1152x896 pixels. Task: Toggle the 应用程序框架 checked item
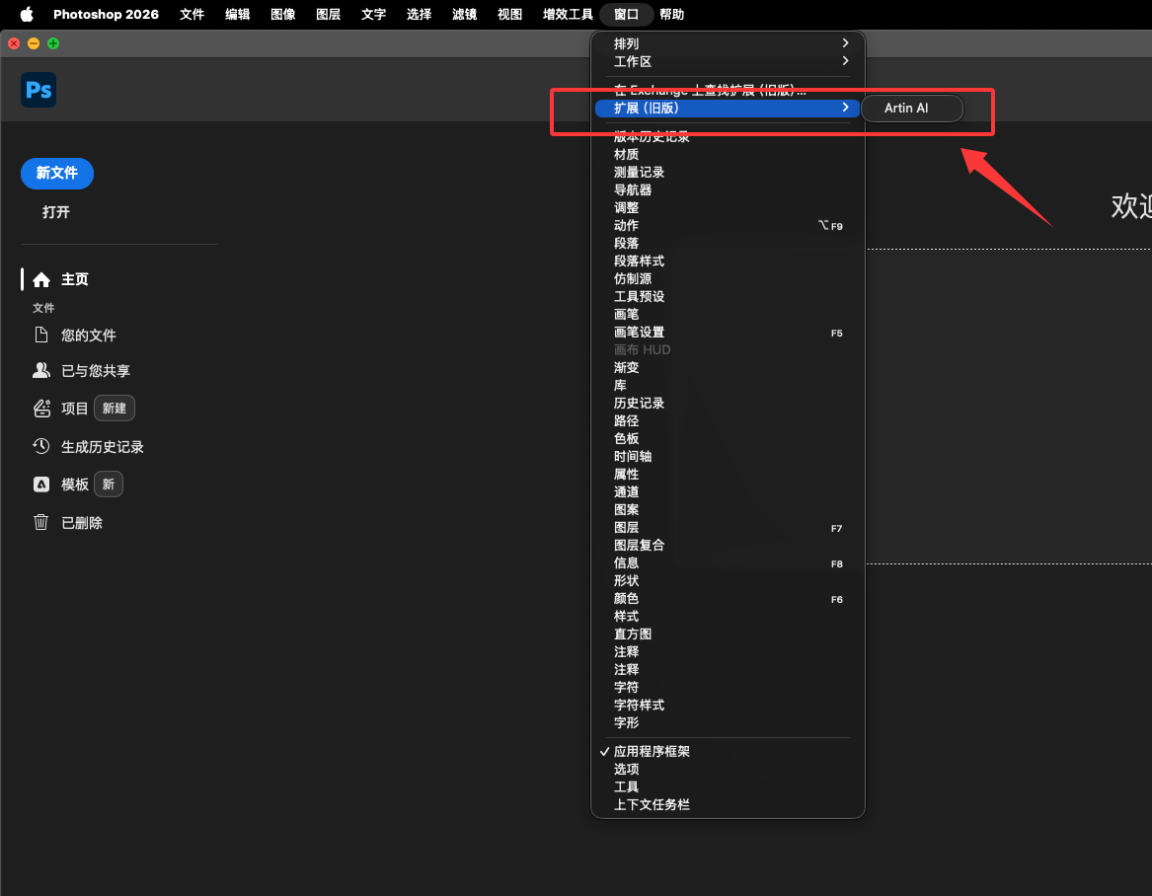(x=728, y=751)
